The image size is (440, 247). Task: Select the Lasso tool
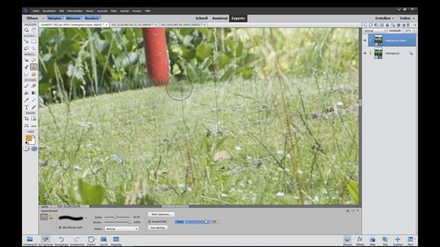(x=26, y=49)
